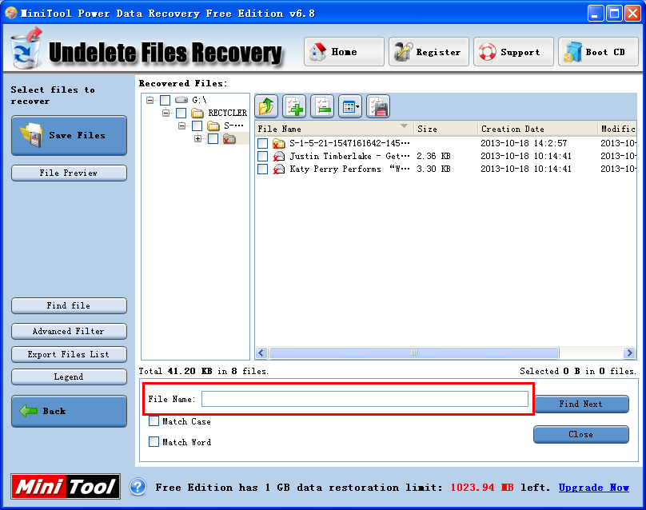The image size is (646, 510).
Task: Check the G:\ drive checkbox
Action: (x=165, y=100)
